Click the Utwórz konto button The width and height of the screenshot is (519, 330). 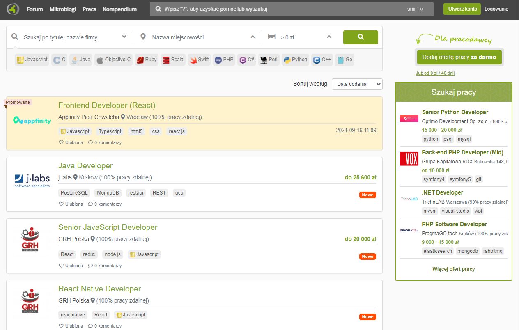[462, 9]
